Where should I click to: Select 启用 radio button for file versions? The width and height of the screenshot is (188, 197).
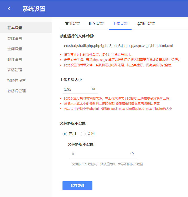pyautogui.click(x=65, y=134)
